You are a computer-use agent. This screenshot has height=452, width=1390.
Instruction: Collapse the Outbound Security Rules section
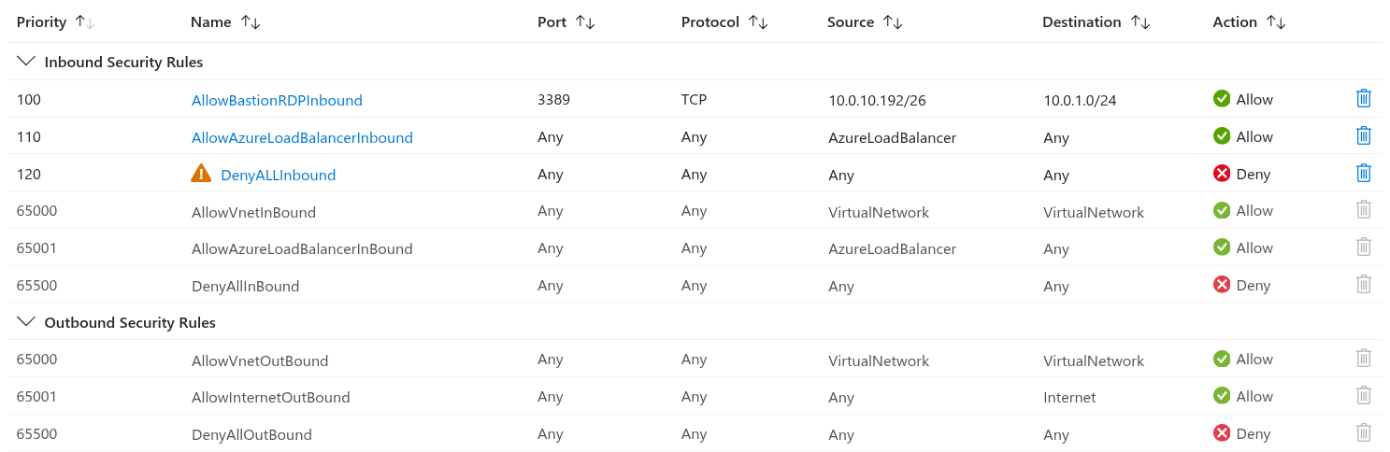tap(27, 322)
